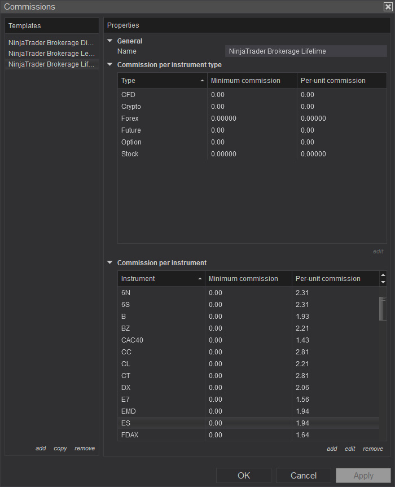Click the 1.64 per-unit commission for FDAX
This screenshot has height=487, width=395.
(302, 435)
